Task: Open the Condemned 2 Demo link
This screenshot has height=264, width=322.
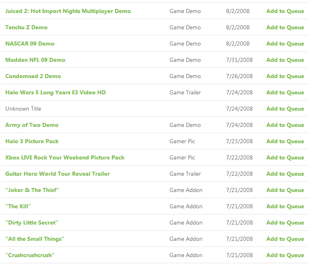Action: tap(33, 76)
